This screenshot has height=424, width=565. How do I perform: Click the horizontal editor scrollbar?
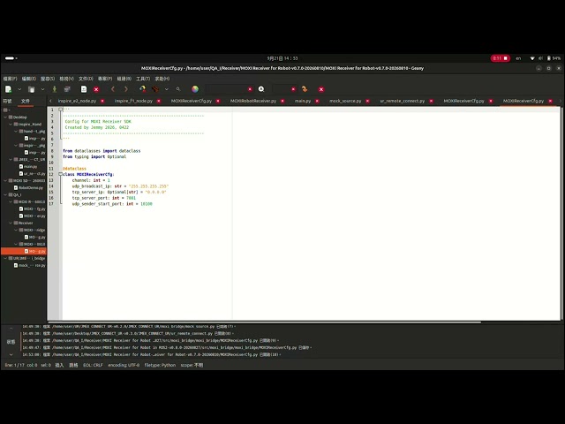click(x=265, y=322)
